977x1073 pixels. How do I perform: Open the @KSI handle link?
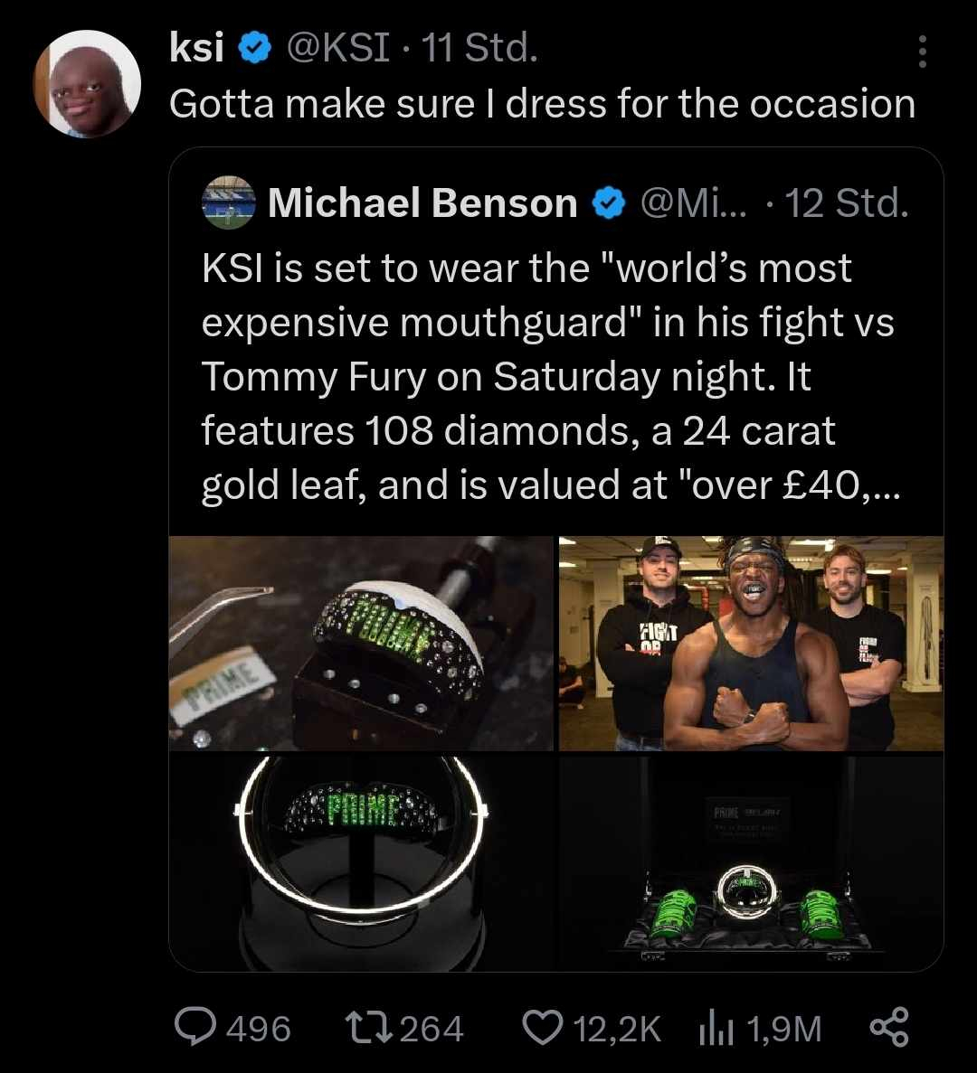pyautogui.click(x=338, y=49)
